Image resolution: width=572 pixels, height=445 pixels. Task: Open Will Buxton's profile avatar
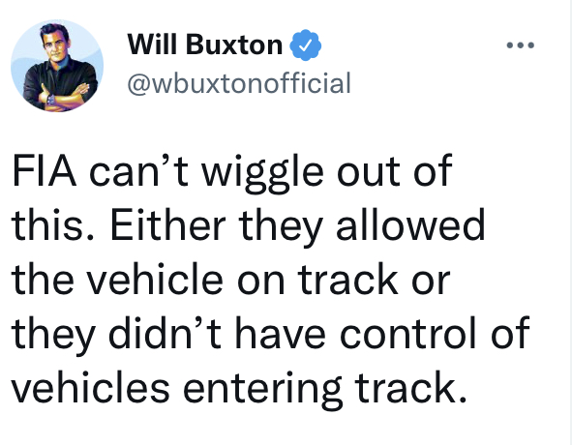tap(57, 66)
